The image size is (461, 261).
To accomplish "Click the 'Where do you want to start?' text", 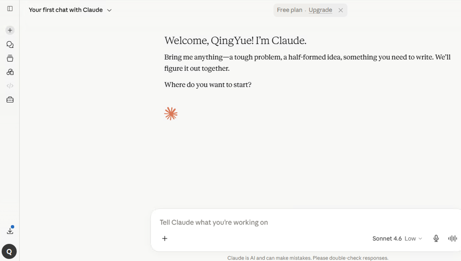I will tap(208, 84).
